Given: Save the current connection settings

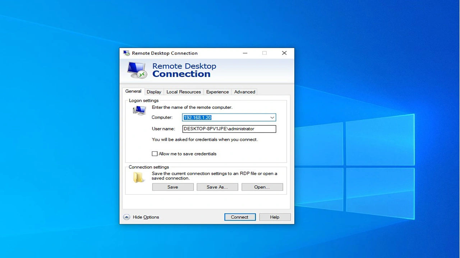Looking at the screenshot, I should point(173,187).
